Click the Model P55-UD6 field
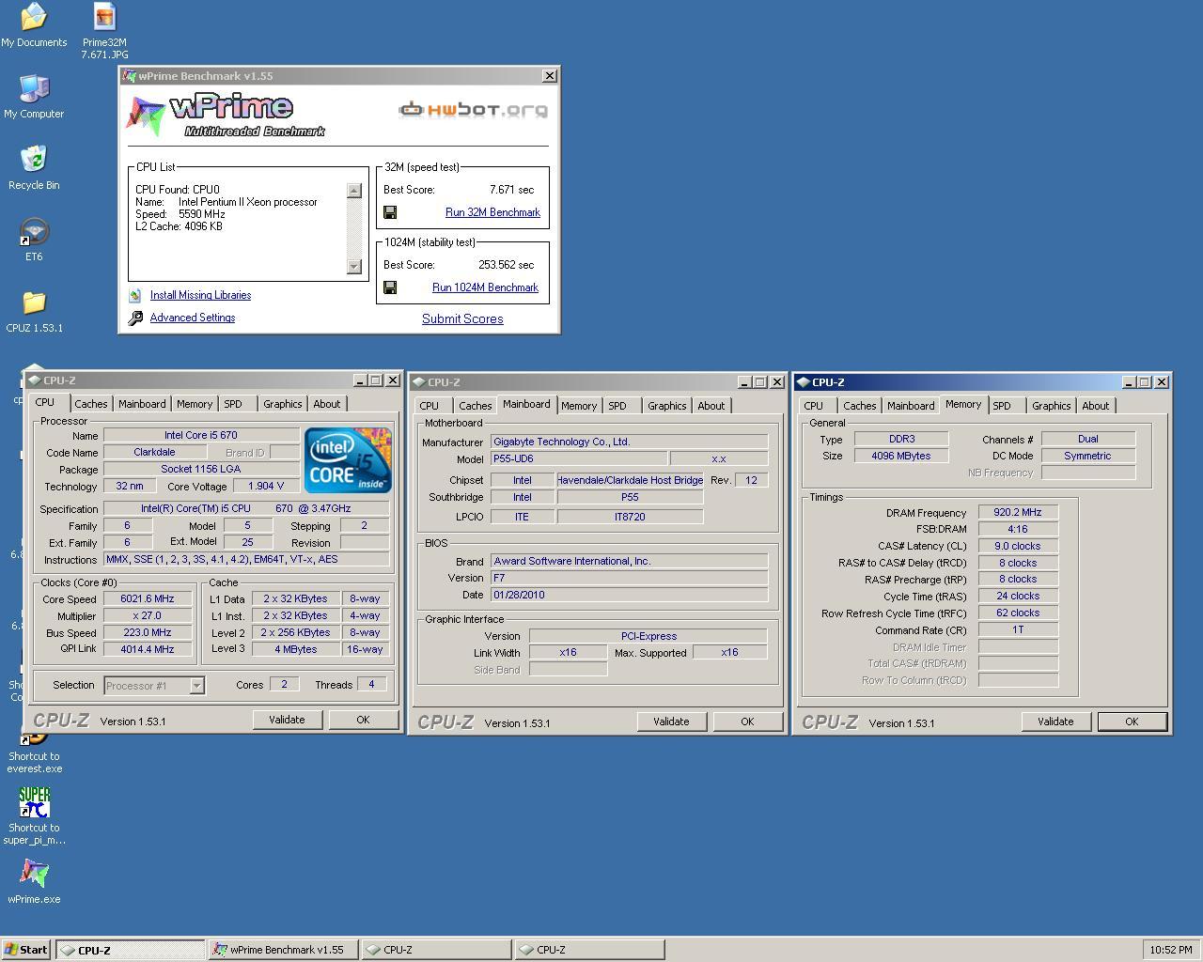This screenshot has width=1203, height=962. (x=579, y=458)
